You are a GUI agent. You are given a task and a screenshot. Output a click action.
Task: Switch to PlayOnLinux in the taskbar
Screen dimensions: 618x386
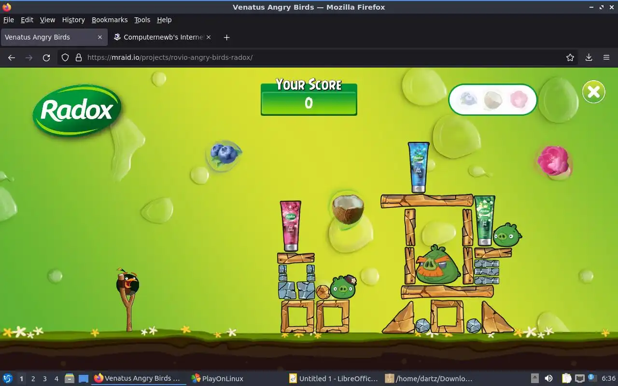pyautogui.click(x=217, y=379)
